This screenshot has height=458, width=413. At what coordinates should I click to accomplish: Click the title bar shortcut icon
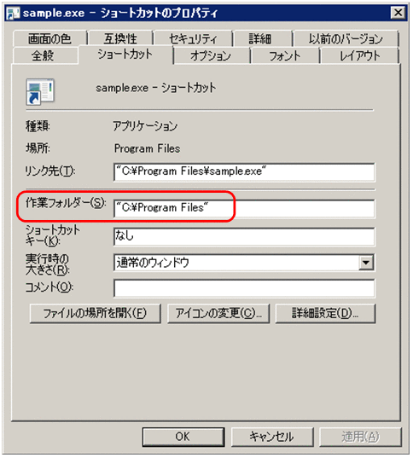[13, 13]
